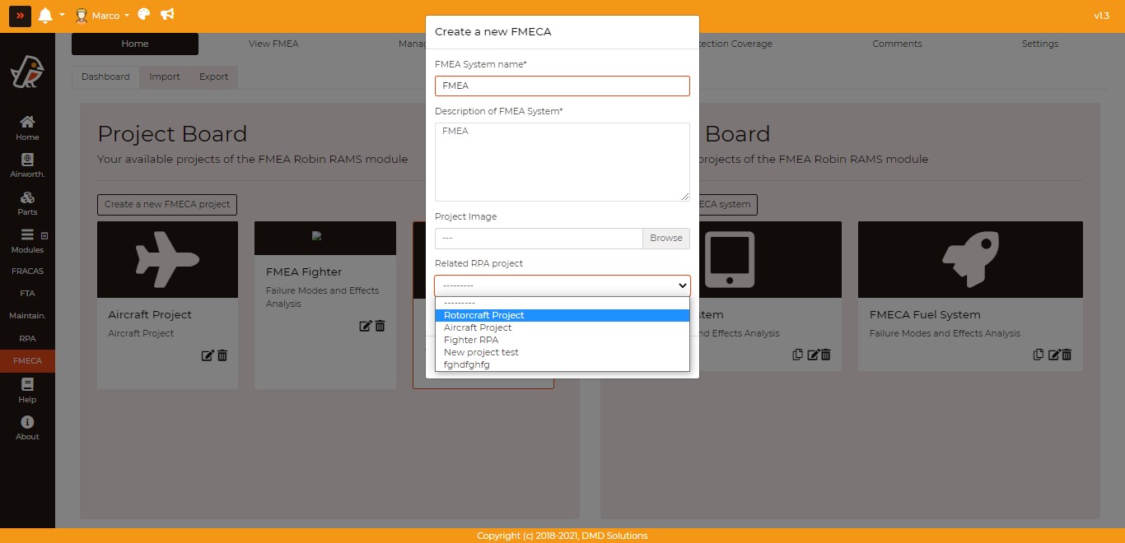The image size is (1125, 543).
Task: Select Rotorcraft Project from the dropdown list
Action: pyautogui.click(x=484, y=315)
